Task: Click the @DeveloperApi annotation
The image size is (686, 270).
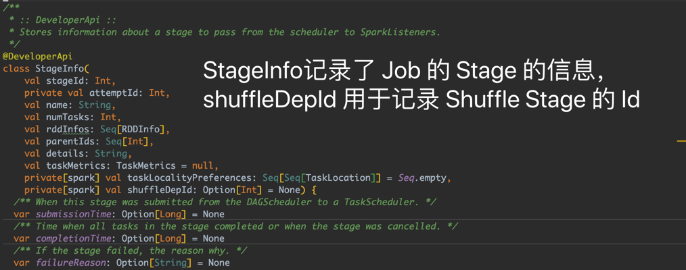Action: 37,57
